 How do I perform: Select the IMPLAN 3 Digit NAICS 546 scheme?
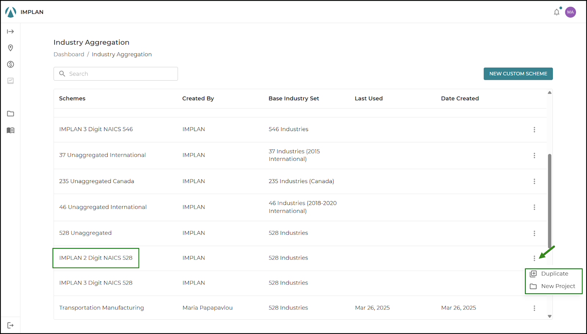coord(96,129)
